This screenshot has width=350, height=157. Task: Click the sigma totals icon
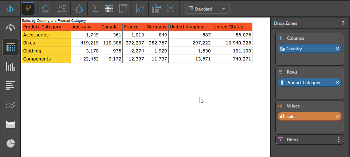click(95, 9)
